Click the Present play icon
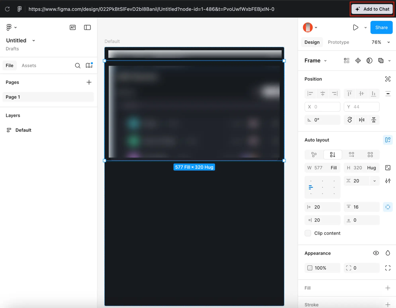This screenshot has width=396, height=308. click(x=355, y=27)
